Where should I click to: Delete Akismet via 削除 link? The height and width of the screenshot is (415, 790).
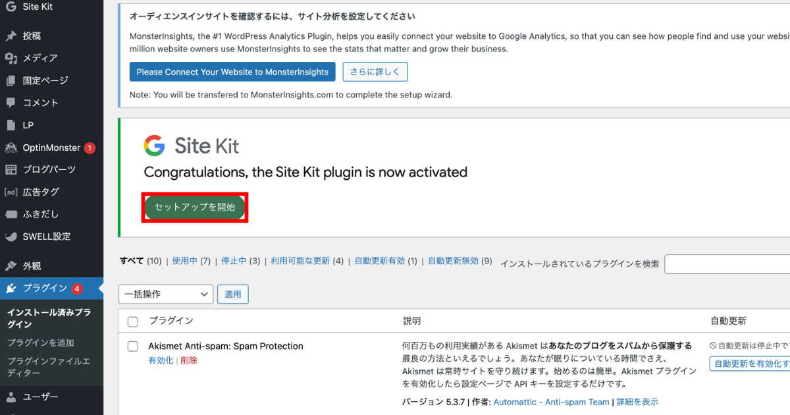coord(189,360)
